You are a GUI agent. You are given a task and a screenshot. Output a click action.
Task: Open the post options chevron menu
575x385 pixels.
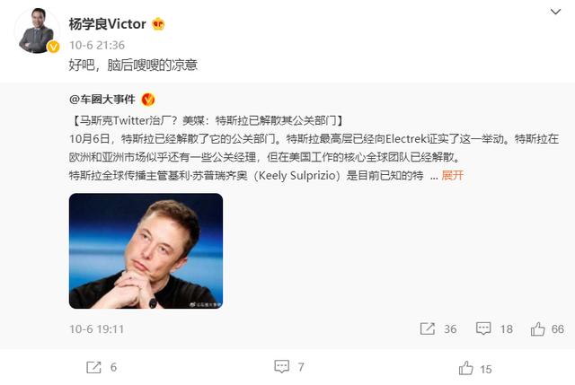(555, 12)
